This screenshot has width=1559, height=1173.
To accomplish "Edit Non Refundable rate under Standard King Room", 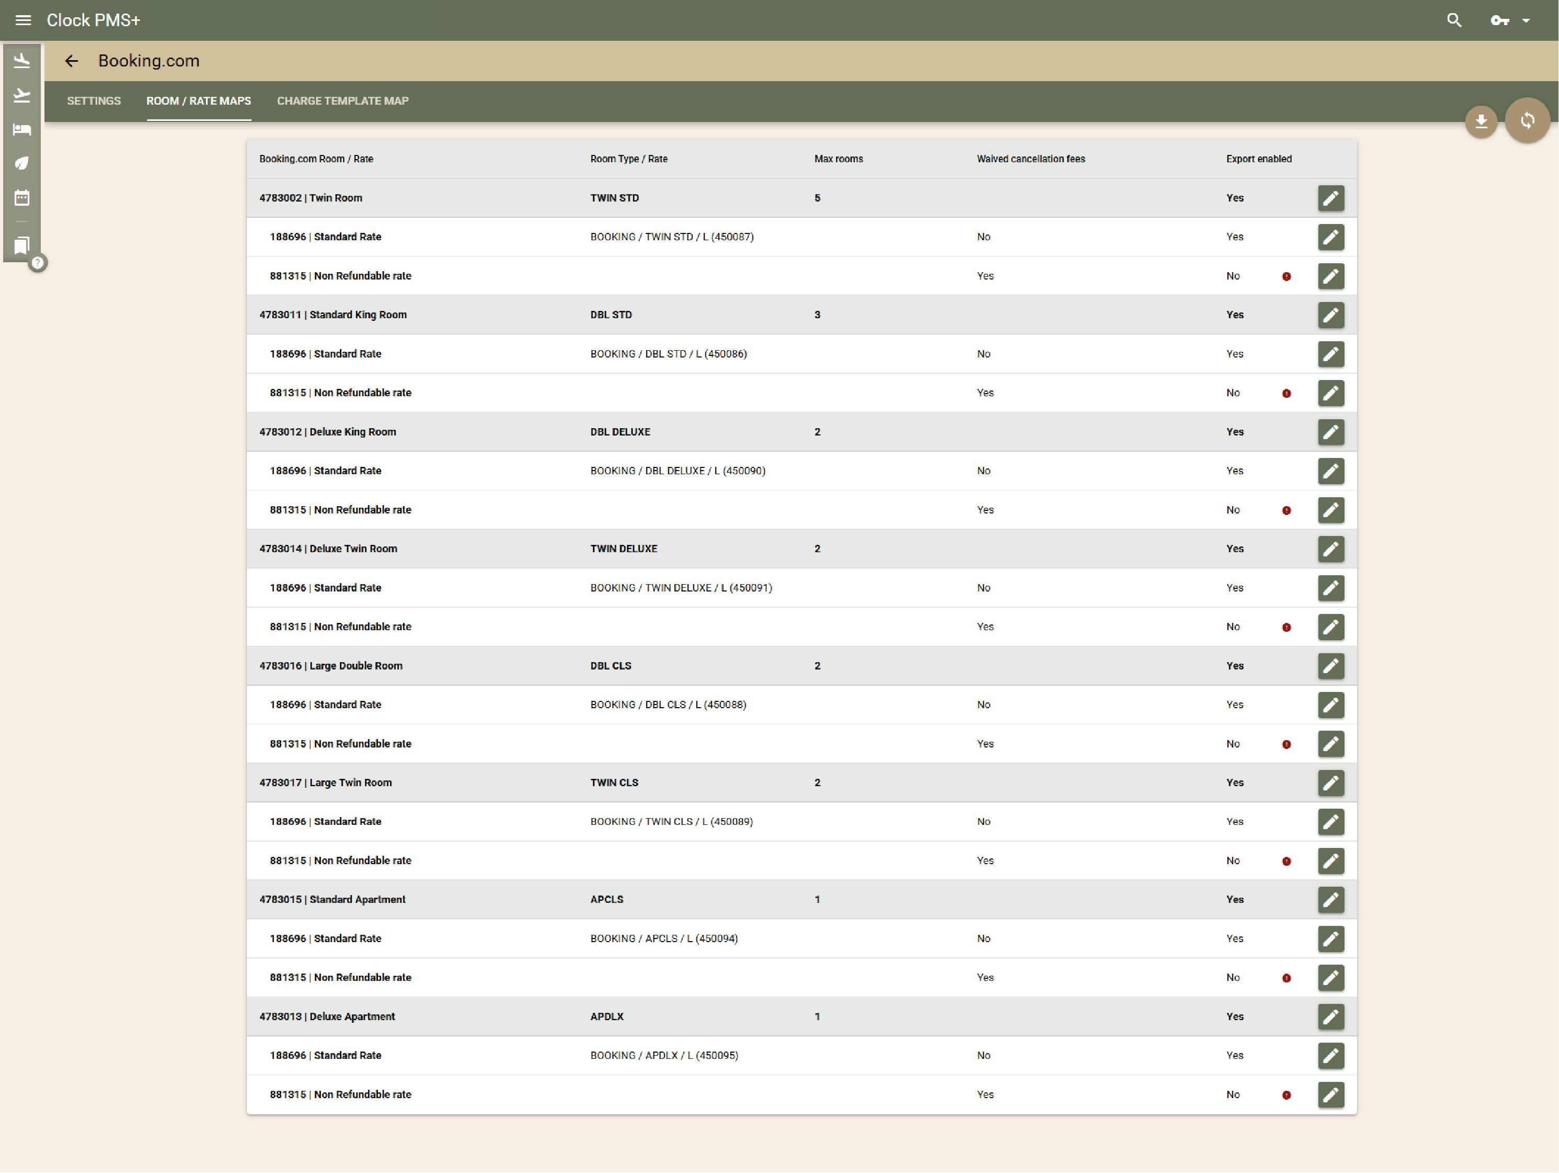I will coord(1331,393).
